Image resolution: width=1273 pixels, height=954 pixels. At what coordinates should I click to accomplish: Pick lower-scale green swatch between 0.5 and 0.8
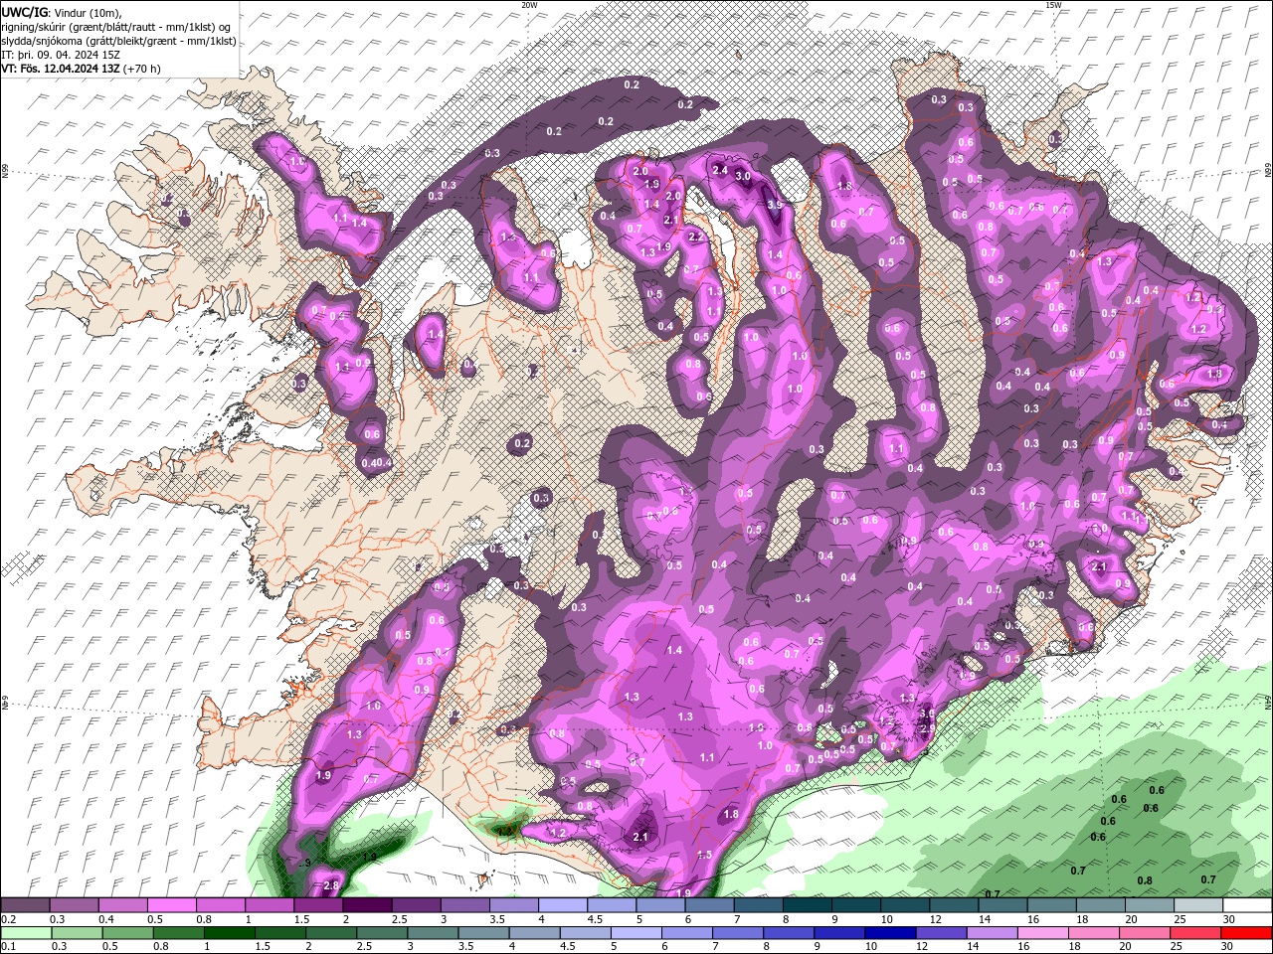pos(127,933)
